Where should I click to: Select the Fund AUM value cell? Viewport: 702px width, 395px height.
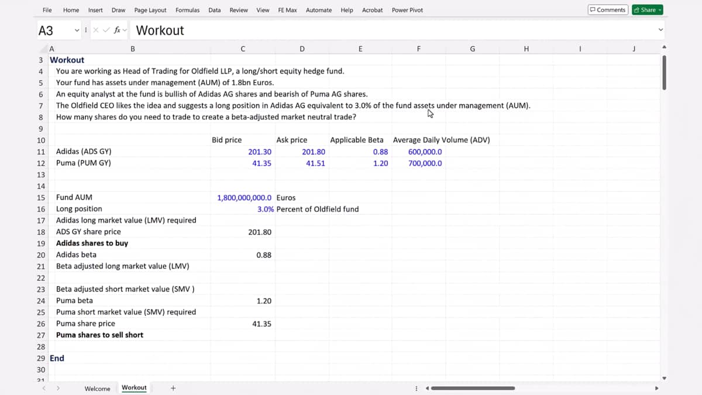click(x=244, y=198)
